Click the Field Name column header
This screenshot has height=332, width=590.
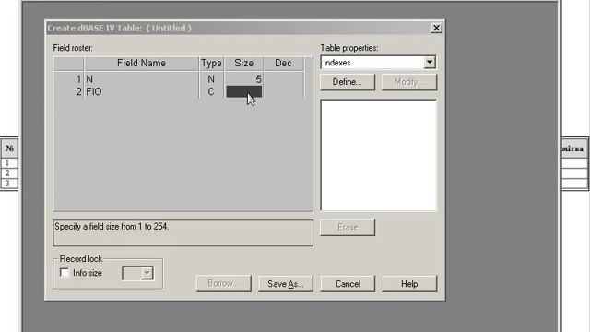coord(141,64)
